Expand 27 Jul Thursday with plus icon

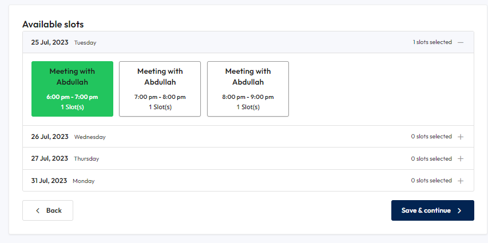tap(461, 159)
